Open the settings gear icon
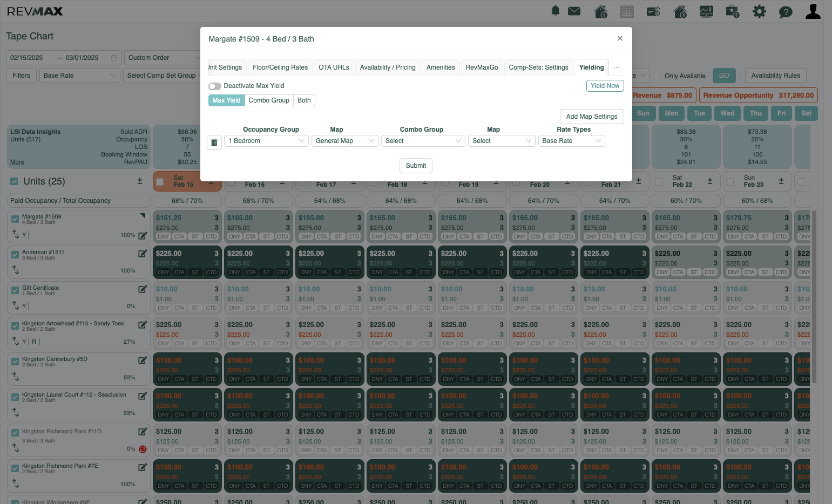Viewport: 832px width, 504px height. coord(759,11)
